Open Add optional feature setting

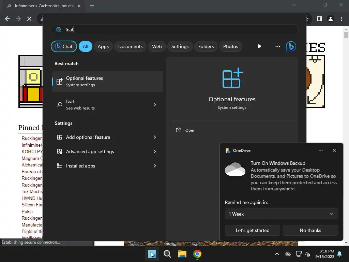(x=107, y=137)
